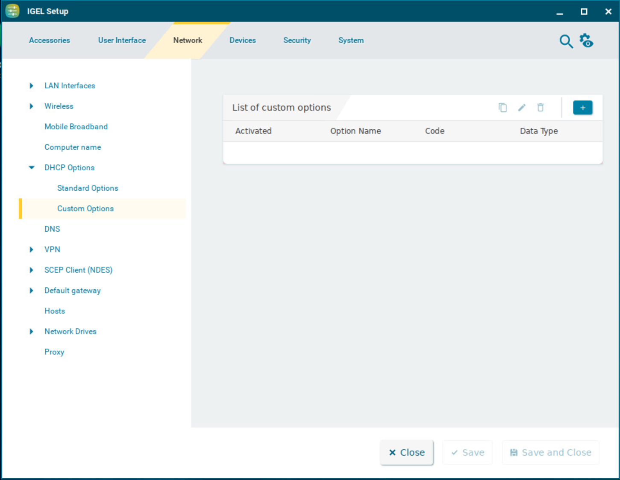
Task: Open the settings visibility gear icon
Action: point(586,41)
